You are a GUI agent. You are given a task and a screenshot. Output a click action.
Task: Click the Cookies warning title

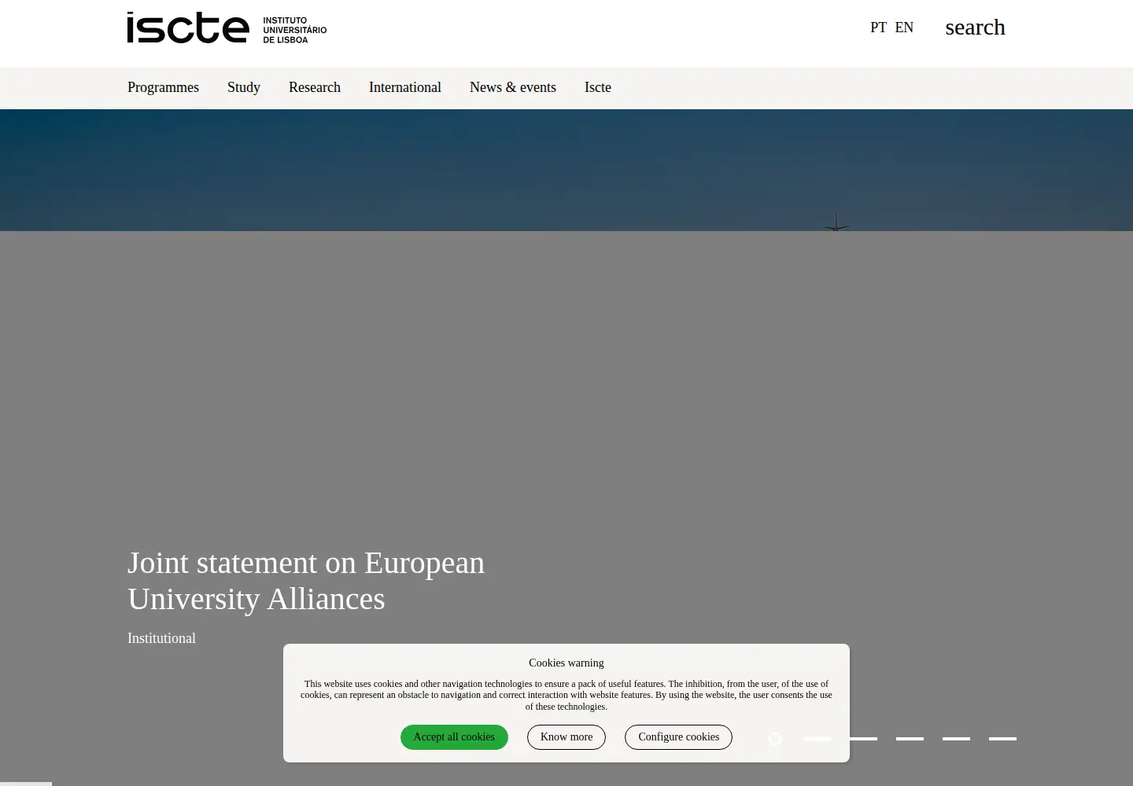tap(566, 663)
